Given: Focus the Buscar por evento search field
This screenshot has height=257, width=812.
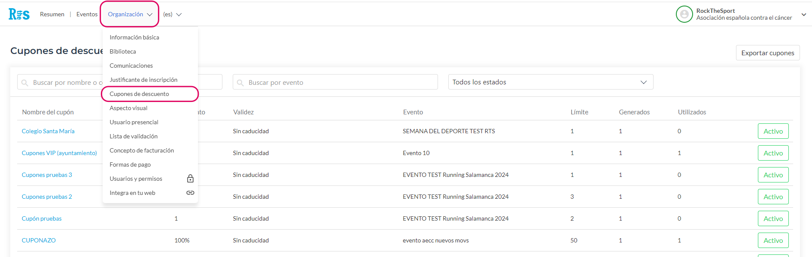Looking at the screenshot, I should tap(335, 82).
